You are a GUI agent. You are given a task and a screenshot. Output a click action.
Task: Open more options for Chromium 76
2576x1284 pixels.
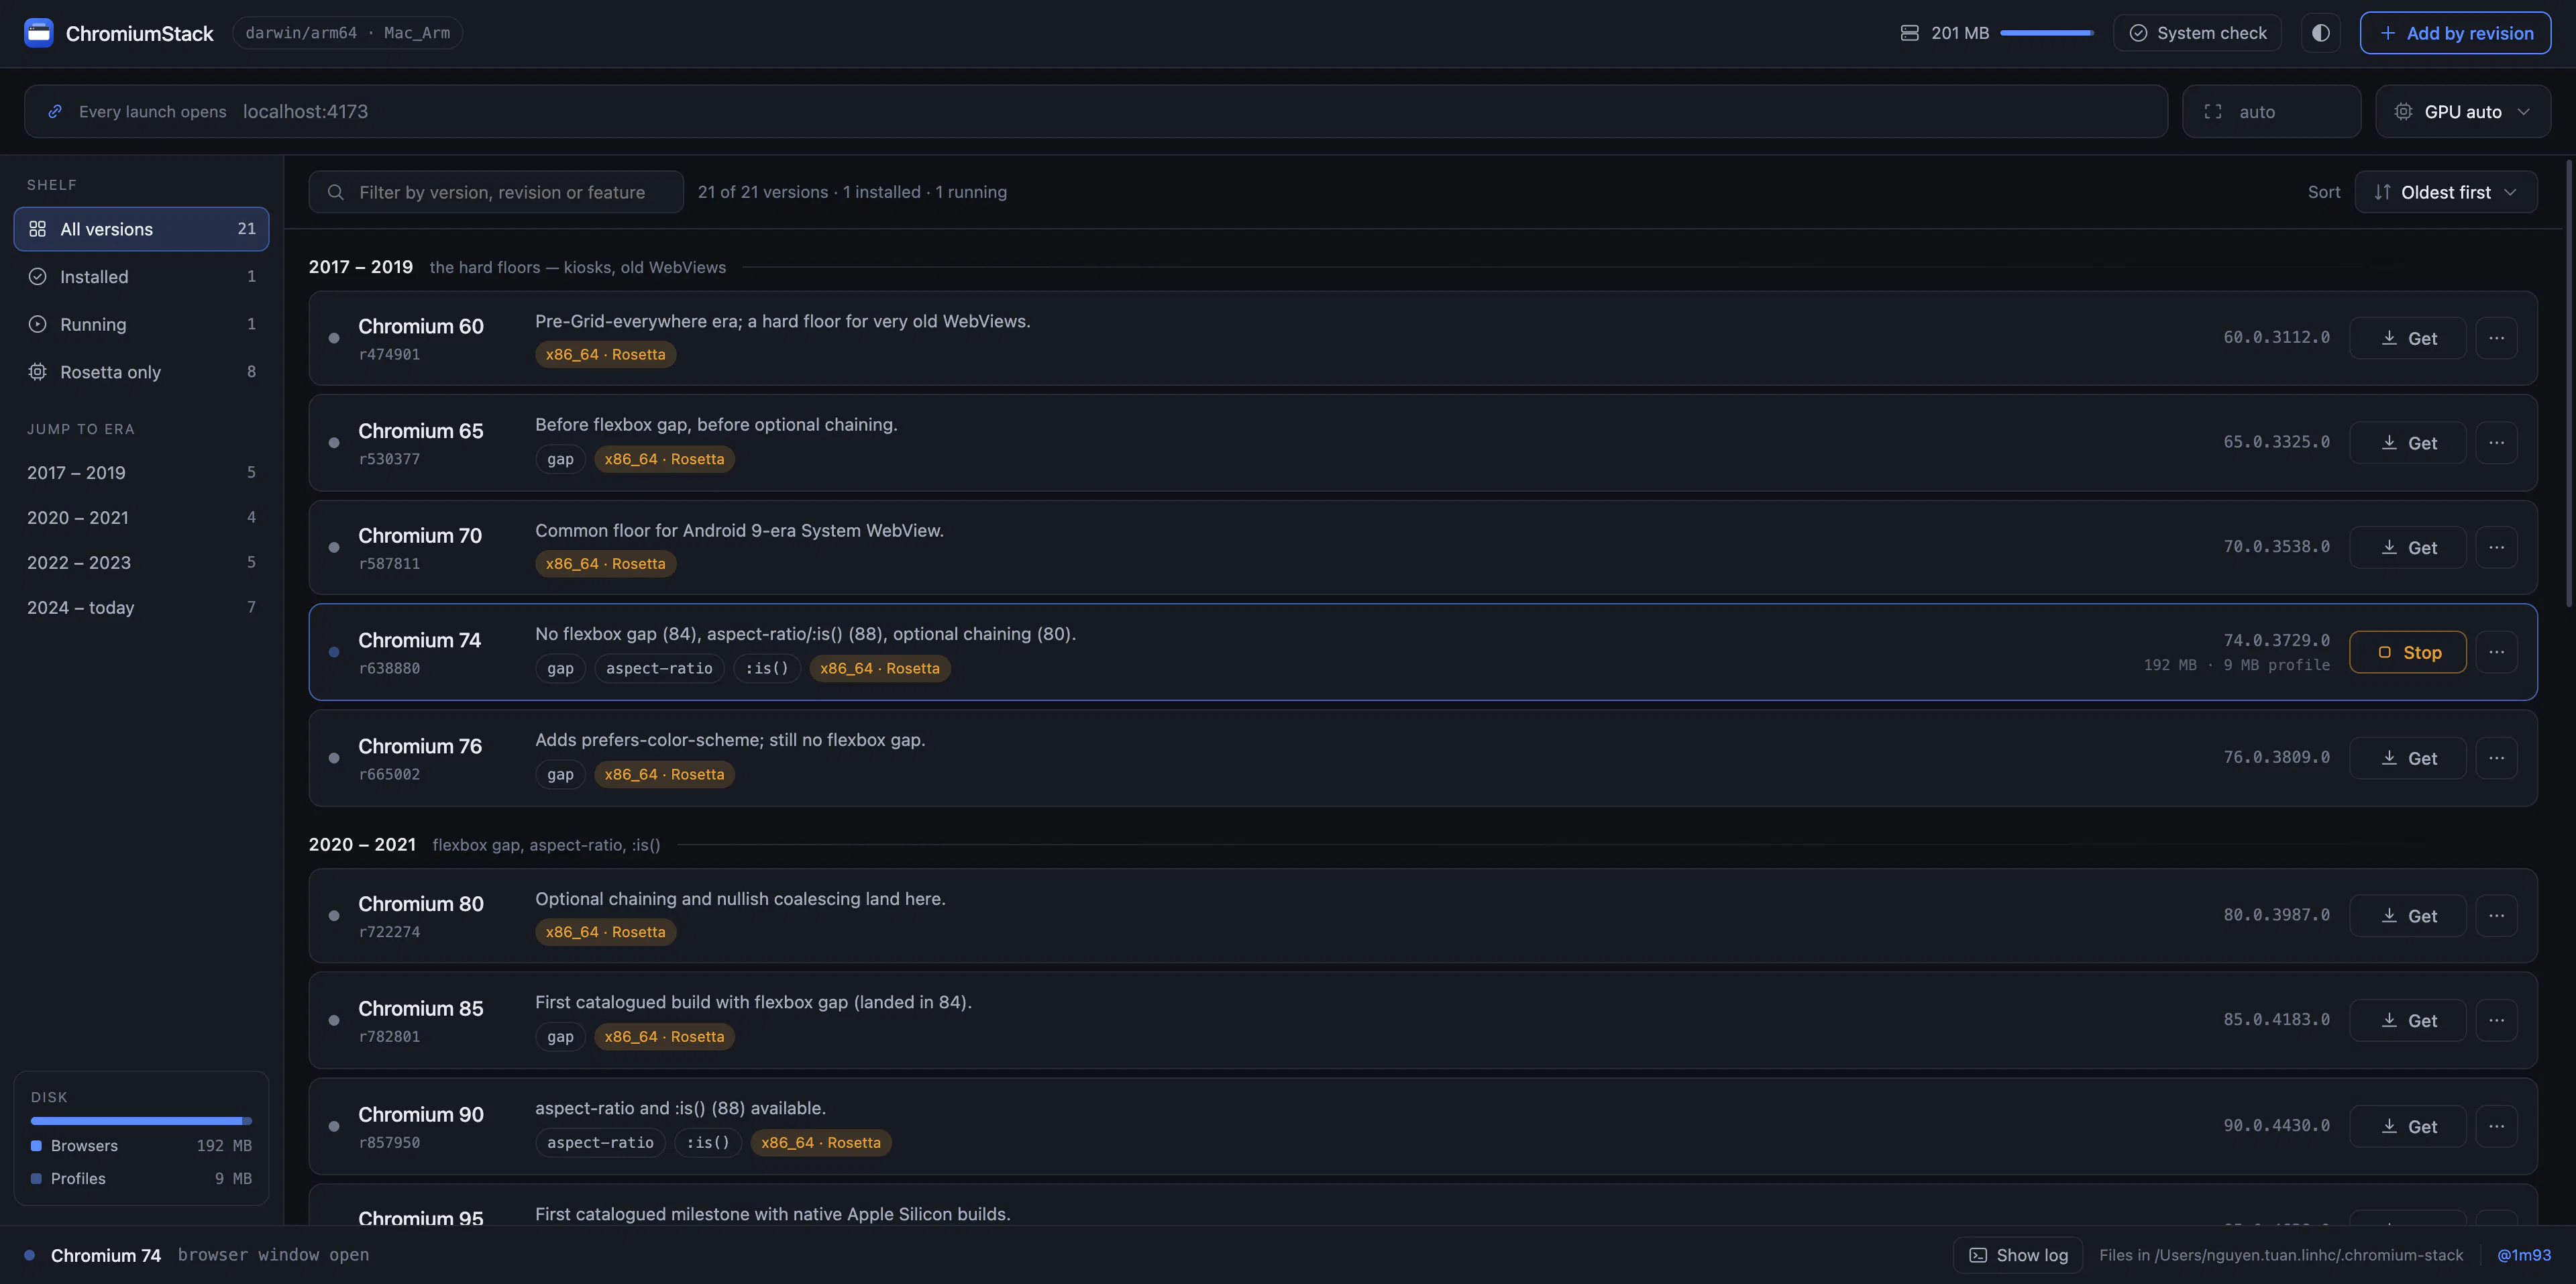pyautogui.click(x=2496, y=758)
